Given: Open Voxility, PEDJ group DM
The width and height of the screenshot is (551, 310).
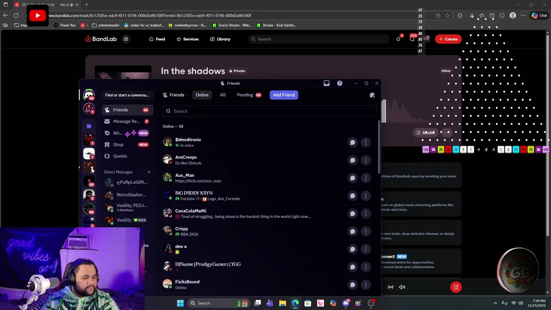Looking at the screenshot, I should pyautogui.click(x=127, y=208).
